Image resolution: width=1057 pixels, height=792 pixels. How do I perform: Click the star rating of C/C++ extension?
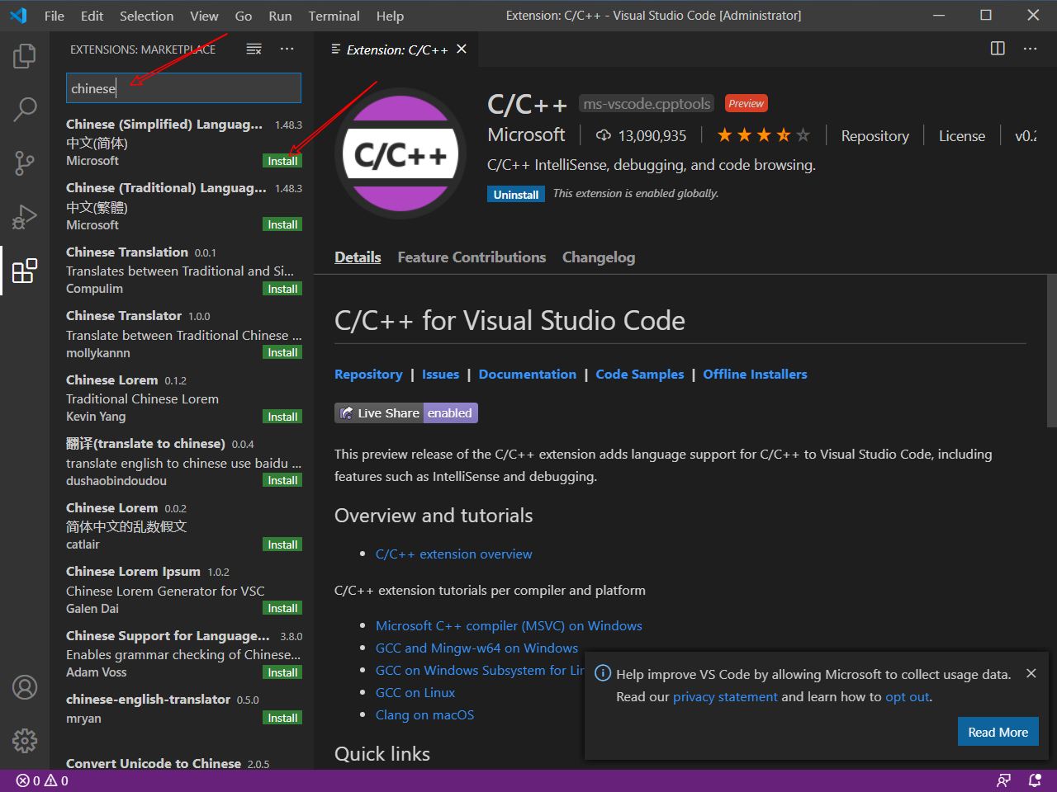(x=763, y=135)
